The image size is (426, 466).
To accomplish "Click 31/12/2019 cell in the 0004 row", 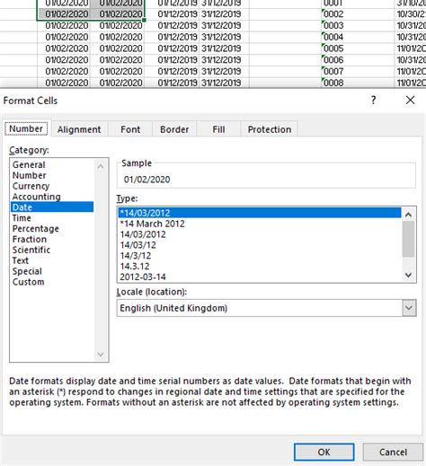I will 224,37.
